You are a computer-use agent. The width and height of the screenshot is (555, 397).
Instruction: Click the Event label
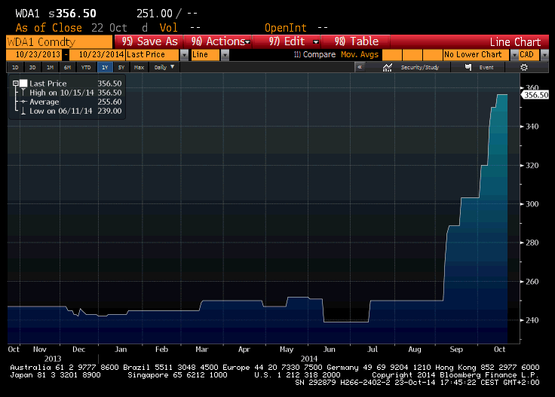pyautogui.click(x=486, y=67)
